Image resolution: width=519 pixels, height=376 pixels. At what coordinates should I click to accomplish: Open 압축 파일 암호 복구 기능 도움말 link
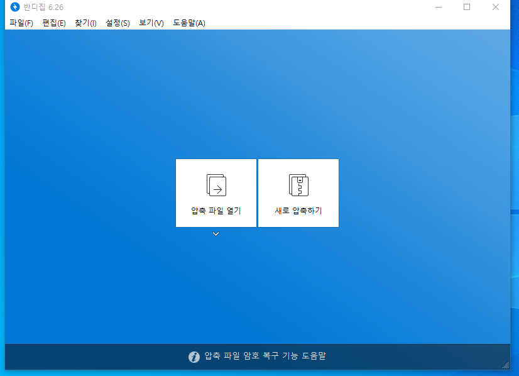(x=265, y=356)
